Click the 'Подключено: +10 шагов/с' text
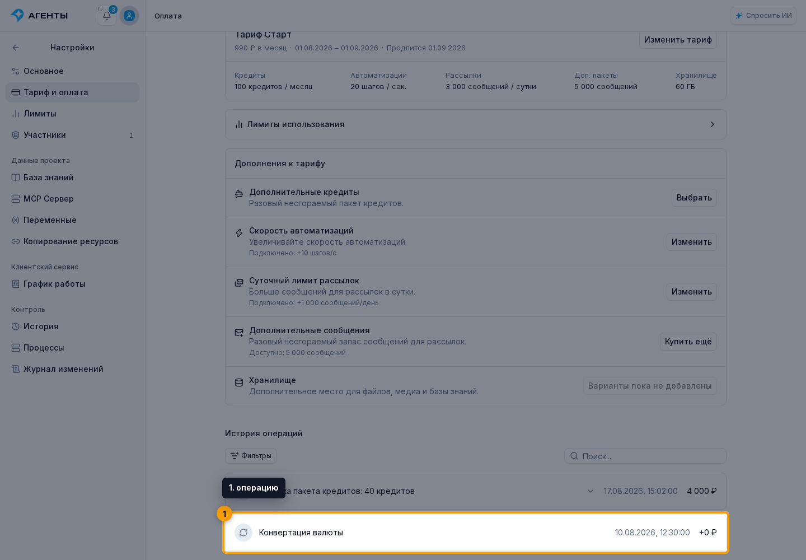Image resolution: width=806 pixels, height=560 pixels. [x=293, y=253]
